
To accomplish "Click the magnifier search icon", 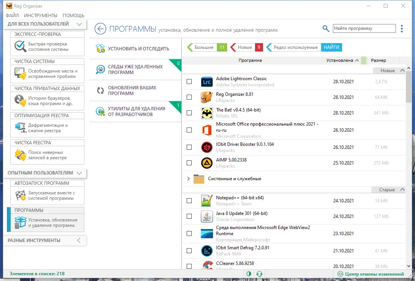I will (326, 28).
